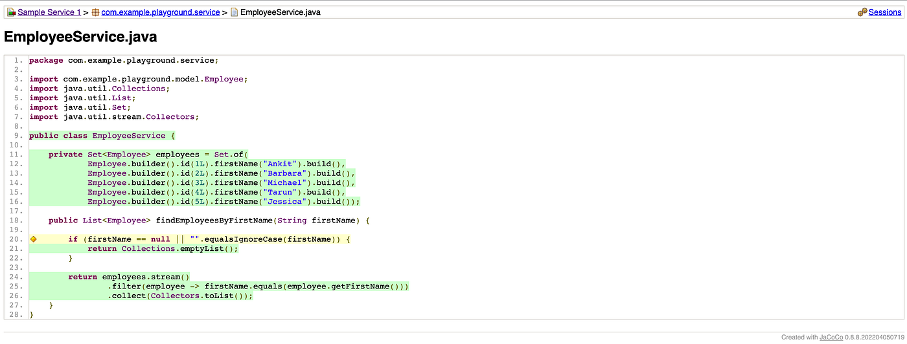Click the package declaration on line 1

(124, 60)
